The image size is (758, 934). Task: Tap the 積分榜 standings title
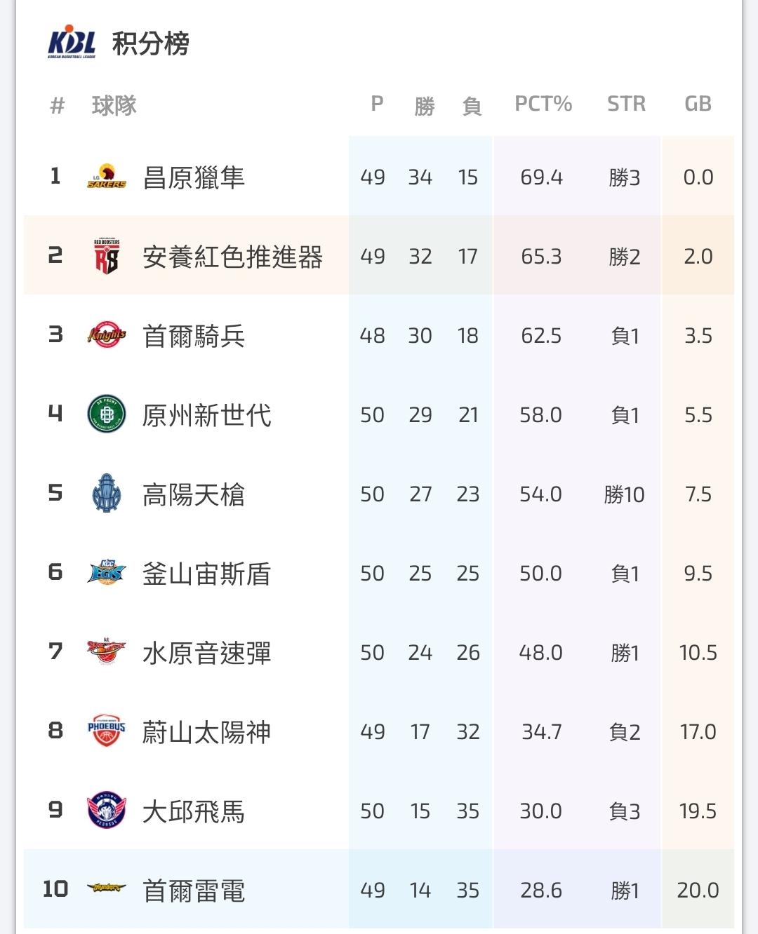[151, 43]
